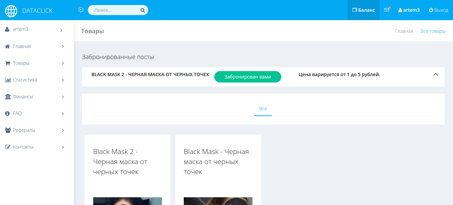
Task: Open the mail envelope notifications icon
Action: click(x=387, y=10)
